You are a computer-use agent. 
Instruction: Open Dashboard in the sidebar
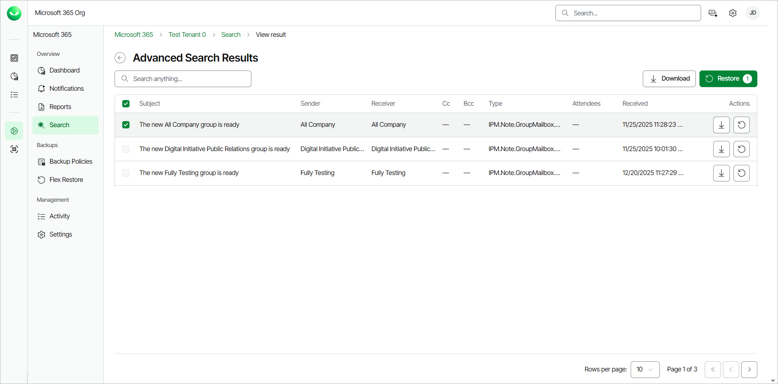66,70
